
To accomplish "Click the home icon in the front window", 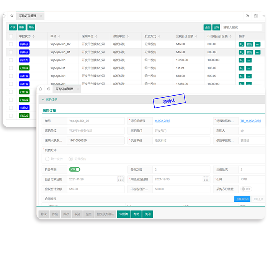I will pos(41,89).
